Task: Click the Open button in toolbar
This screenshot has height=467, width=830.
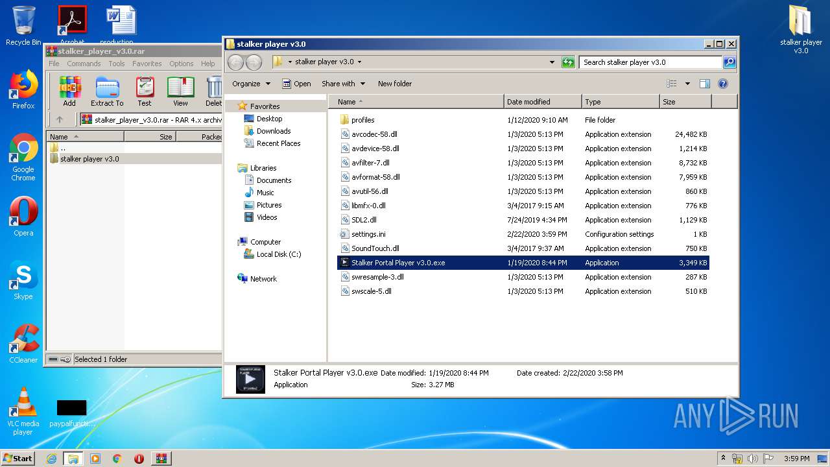Action: point(296,84)
